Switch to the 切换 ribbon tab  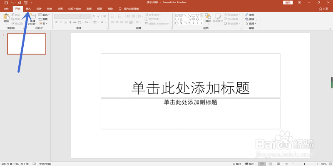pyautogui.click(x=50, y=9)
